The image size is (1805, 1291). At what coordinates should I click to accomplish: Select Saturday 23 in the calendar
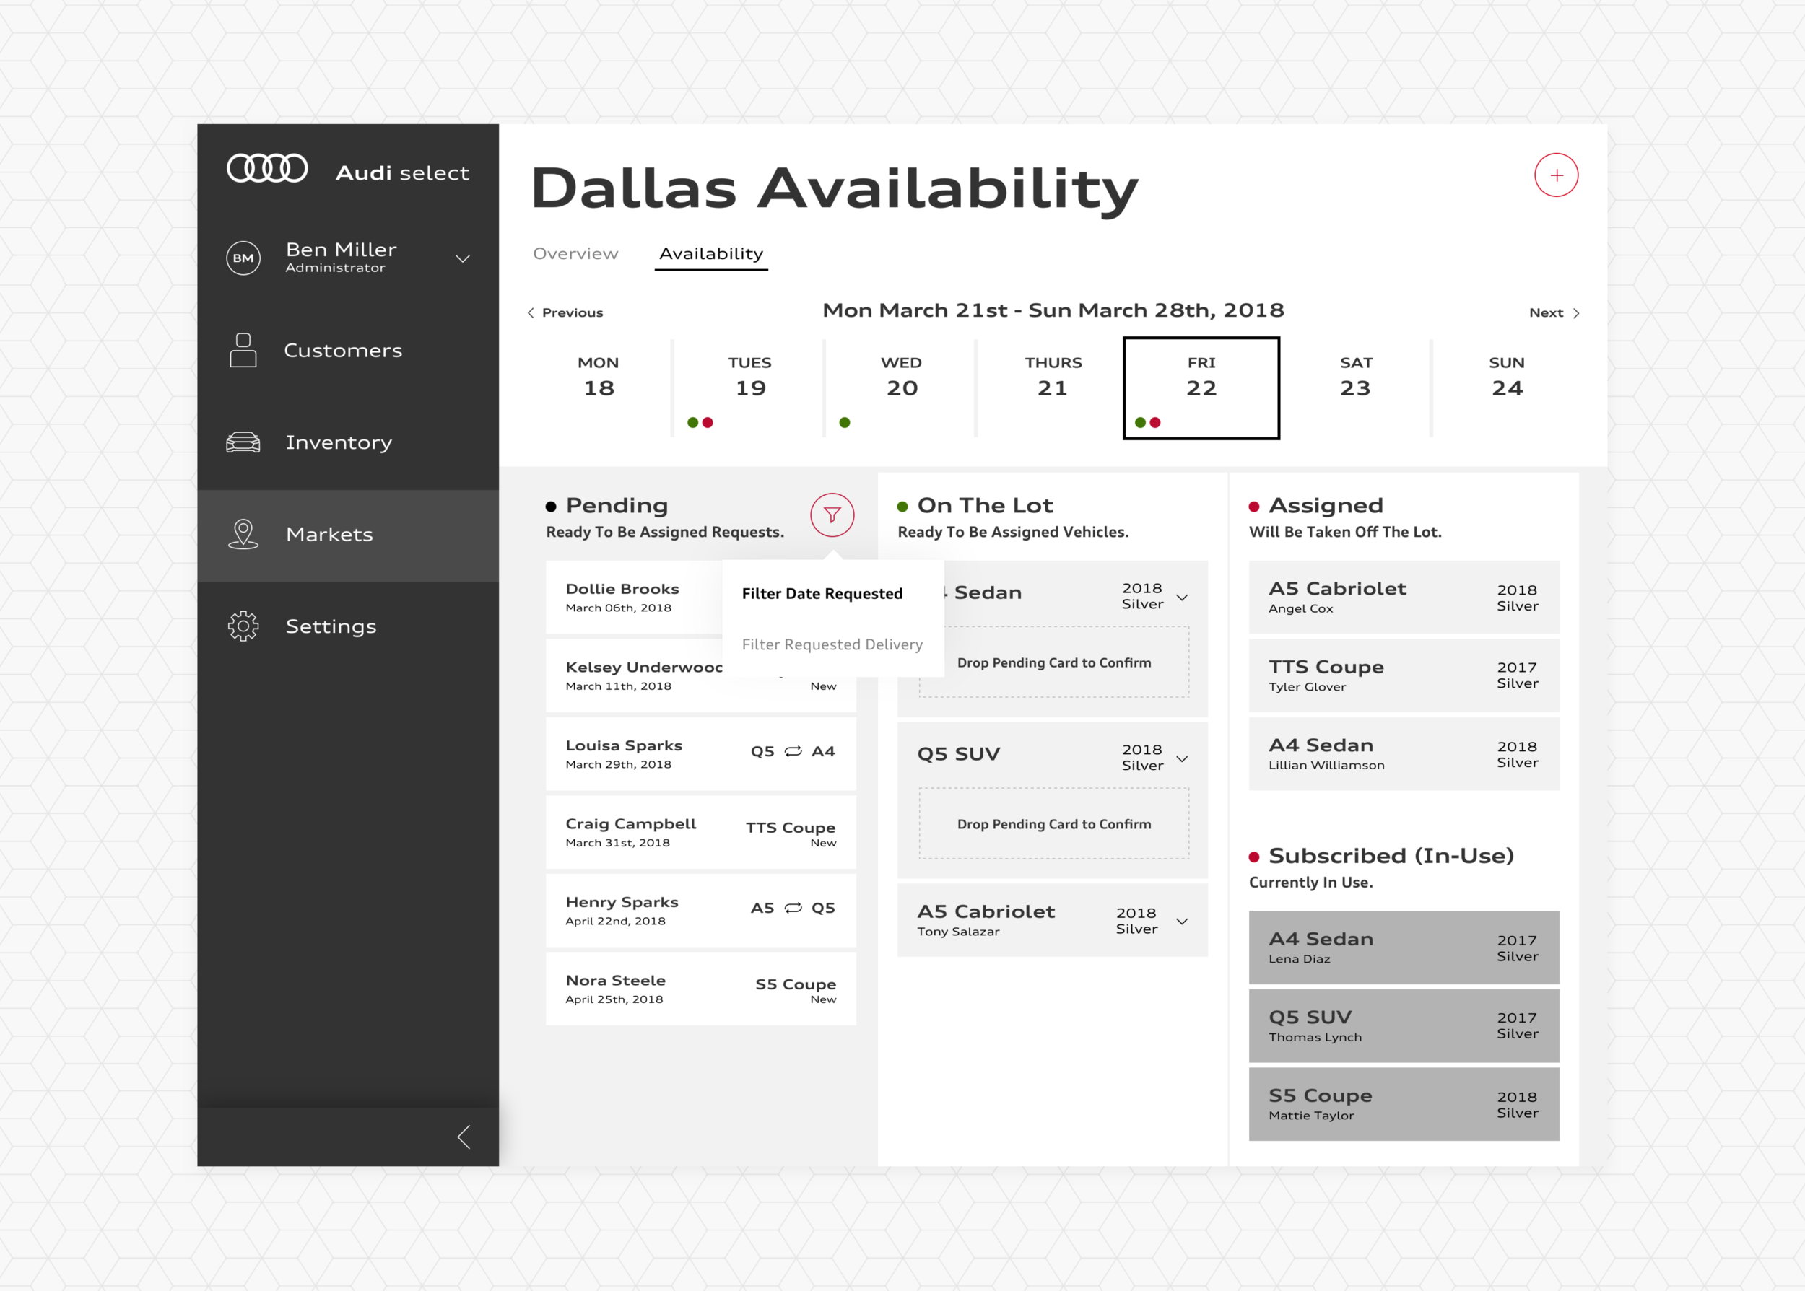point(1356,388)
